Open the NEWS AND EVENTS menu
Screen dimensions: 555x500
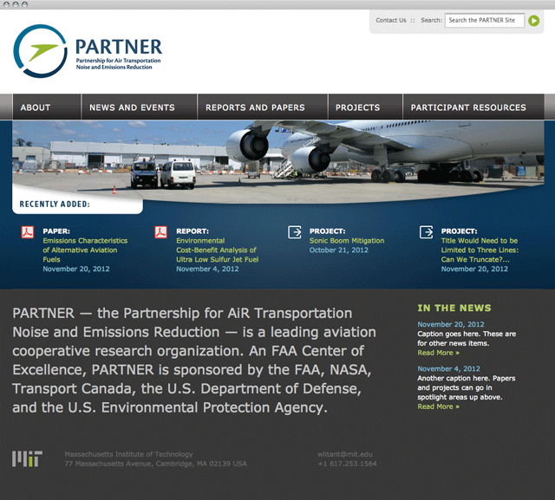pos(139,107)
